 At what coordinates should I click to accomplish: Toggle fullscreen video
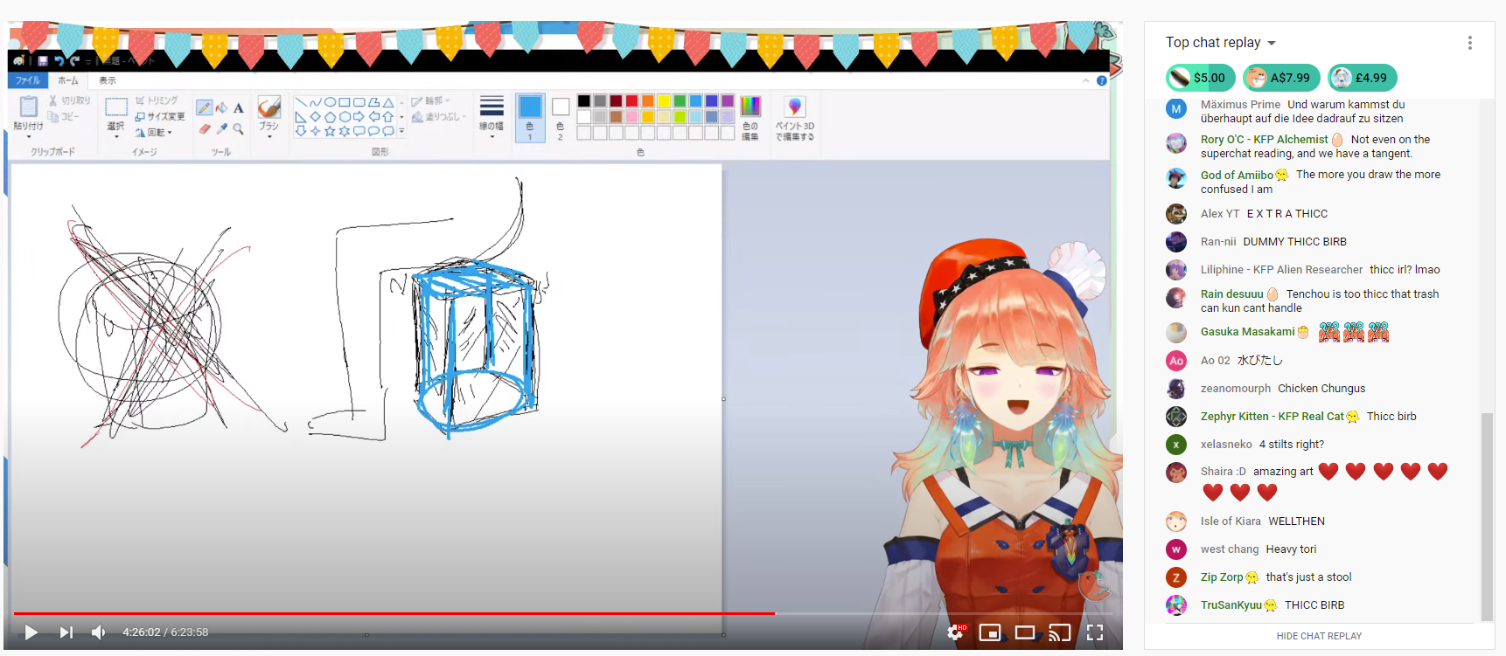coord(1095,632)
